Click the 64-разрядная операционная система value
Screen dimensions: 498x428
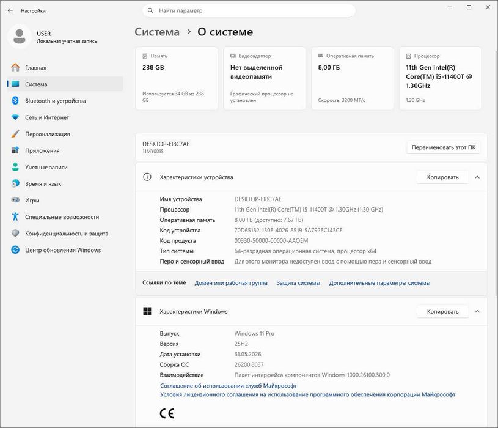[305, 251]
